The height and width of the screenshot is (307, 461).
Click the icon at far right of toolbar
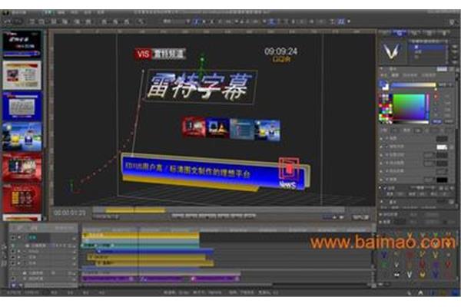coord(452,22)
